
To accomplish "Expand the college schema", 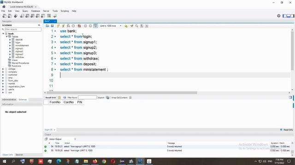I will pyautogui.click(x=3, y=69).
